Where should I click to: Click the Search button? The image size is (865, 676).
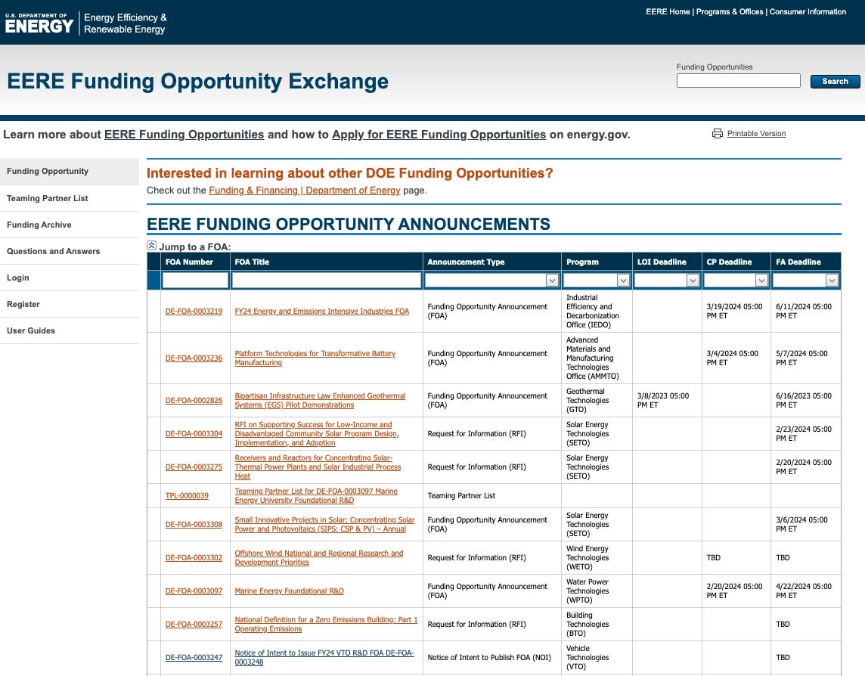pyautogui.click(x=835, y=81)
